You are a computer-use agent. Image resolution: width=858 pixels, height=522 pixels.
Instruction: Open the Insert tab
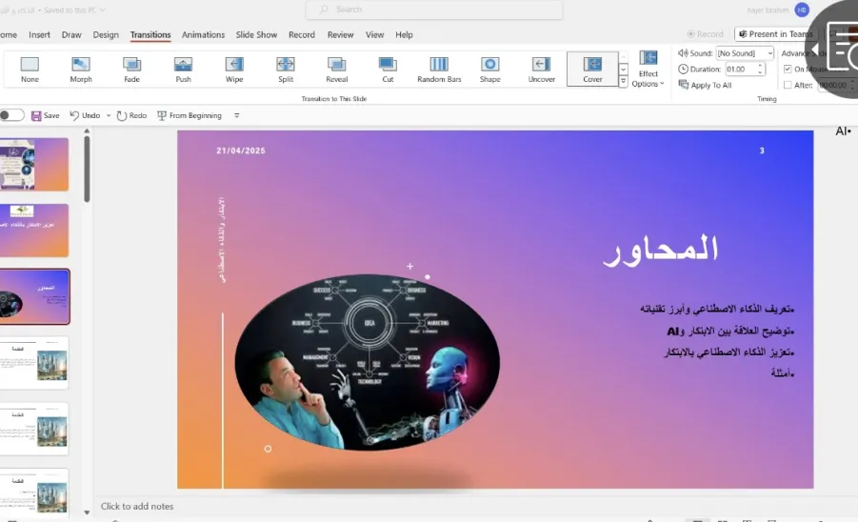point(39,34)
